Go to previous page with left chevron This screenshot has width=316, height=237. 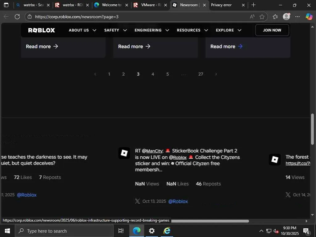point(95,74)
